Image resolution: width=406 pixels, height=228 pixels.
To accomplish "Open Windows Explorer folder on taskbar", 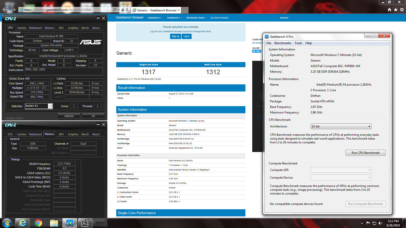I will [54, 223].
